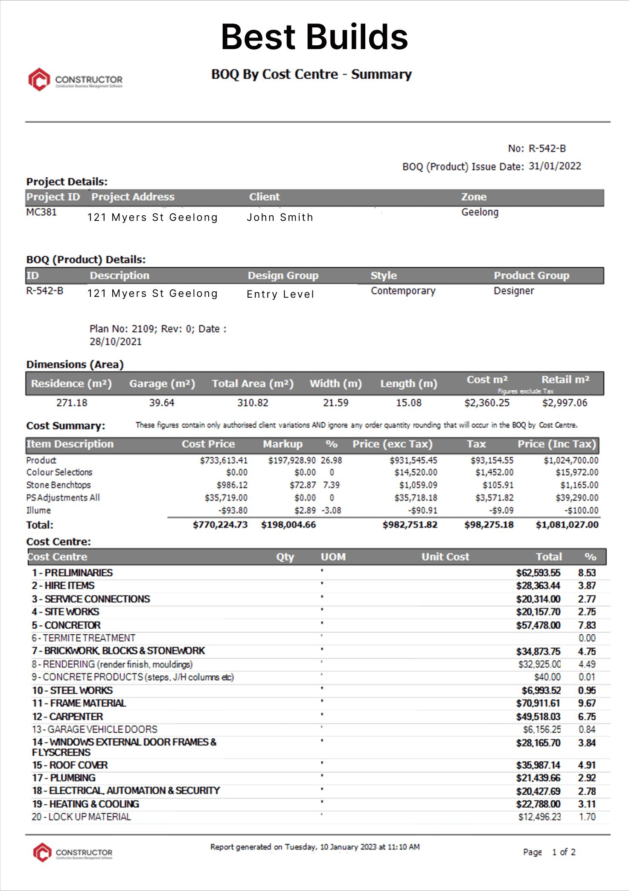Select the Lock Up Material total $12,496.23
The height and width of the screenshot is (891, 629).
coord(539,817)
